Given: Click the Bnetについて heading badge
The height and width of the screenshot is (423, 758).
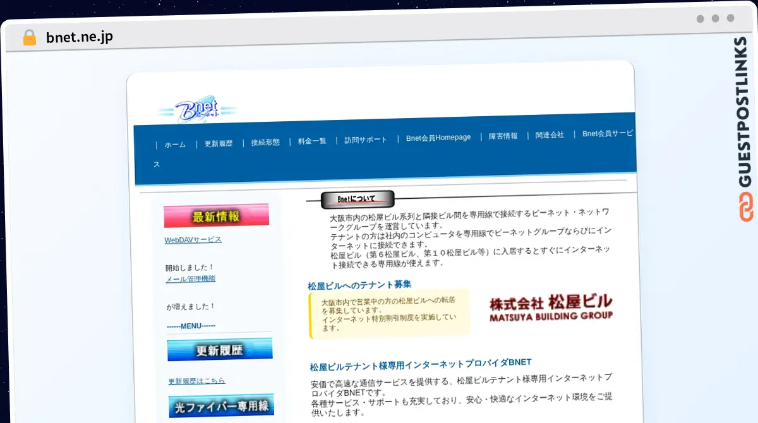Looking at the screenshot, I should point(357,200).
